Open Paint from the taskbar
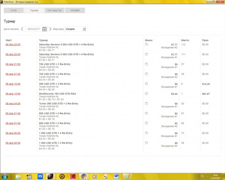 click(x=127, y=176)
